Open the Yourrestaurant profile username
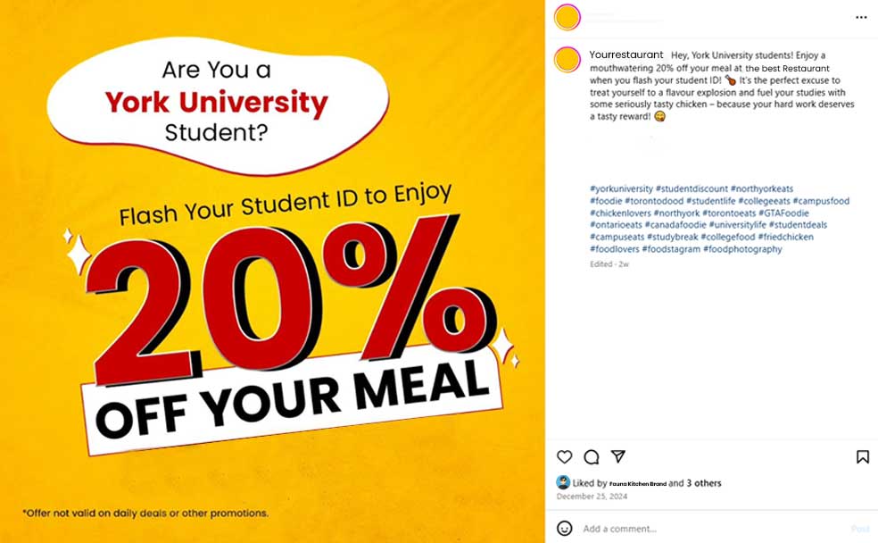Image resolution: width=878 pixels, height=543 pixels. (626, 55)
